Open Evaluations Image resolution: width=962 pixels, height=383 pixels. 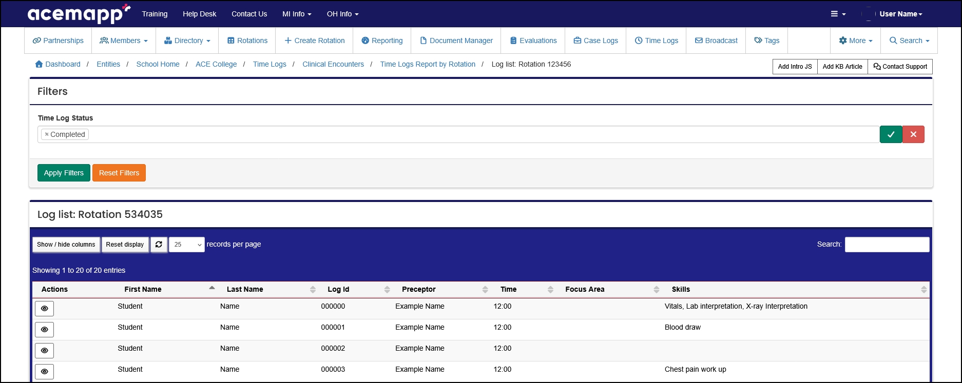coord(533,41)
